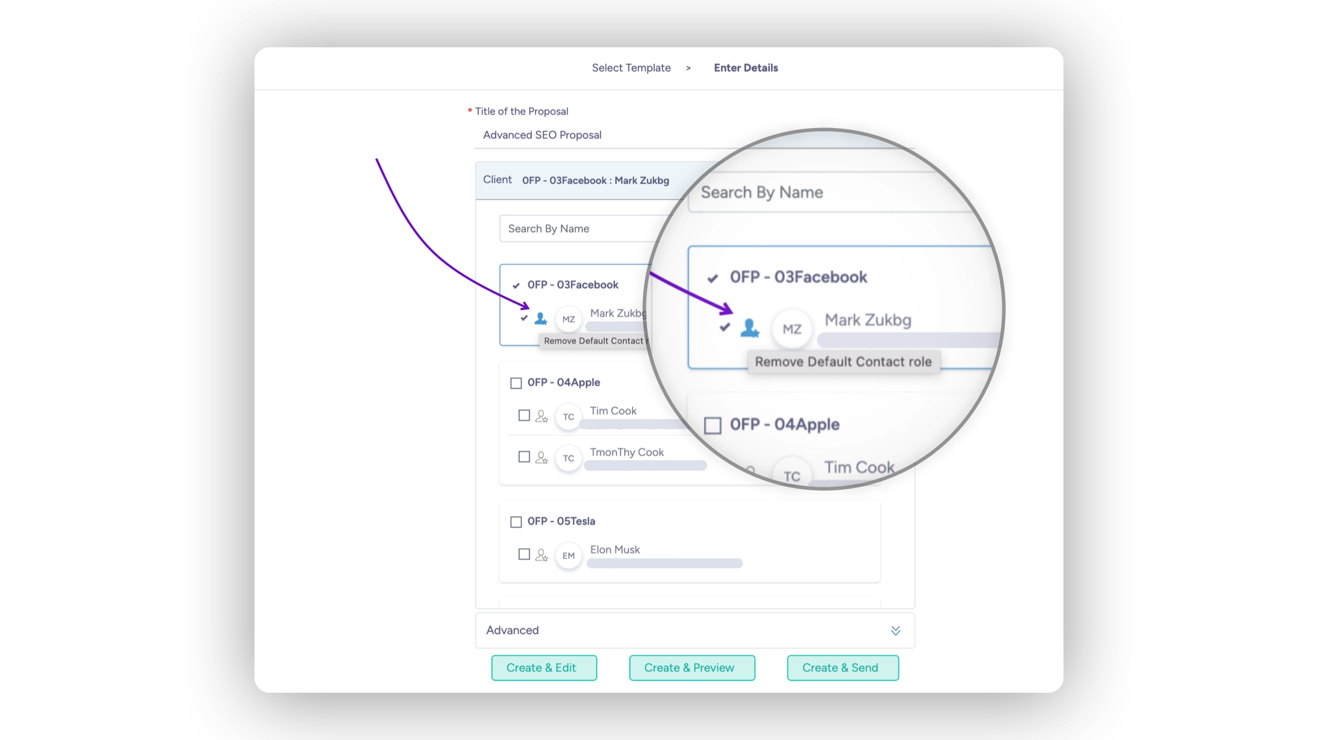This screenshot has width=1318, height=740.
Task: Click the EM avatar for Elon Musk
Action: (569, 556)
